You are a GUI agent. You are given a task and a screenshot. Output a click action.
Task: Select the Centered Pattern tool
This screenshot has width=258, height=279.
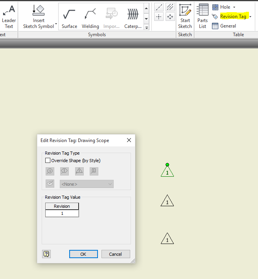pos(170,17)
